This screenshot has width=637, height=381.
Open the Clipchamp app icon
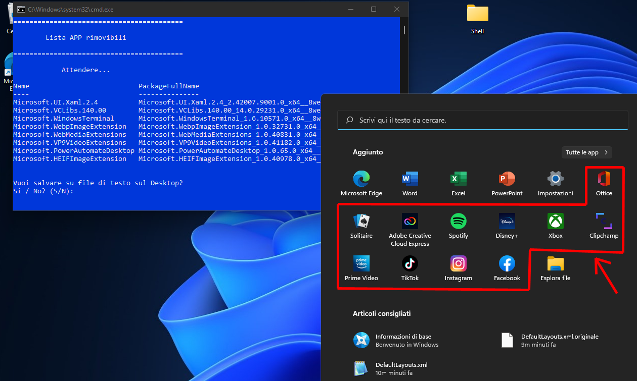pos(604,226)
